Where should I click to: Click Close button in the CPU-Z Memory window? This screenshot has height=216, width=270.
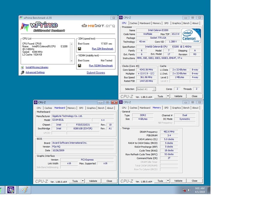(195, 181)
